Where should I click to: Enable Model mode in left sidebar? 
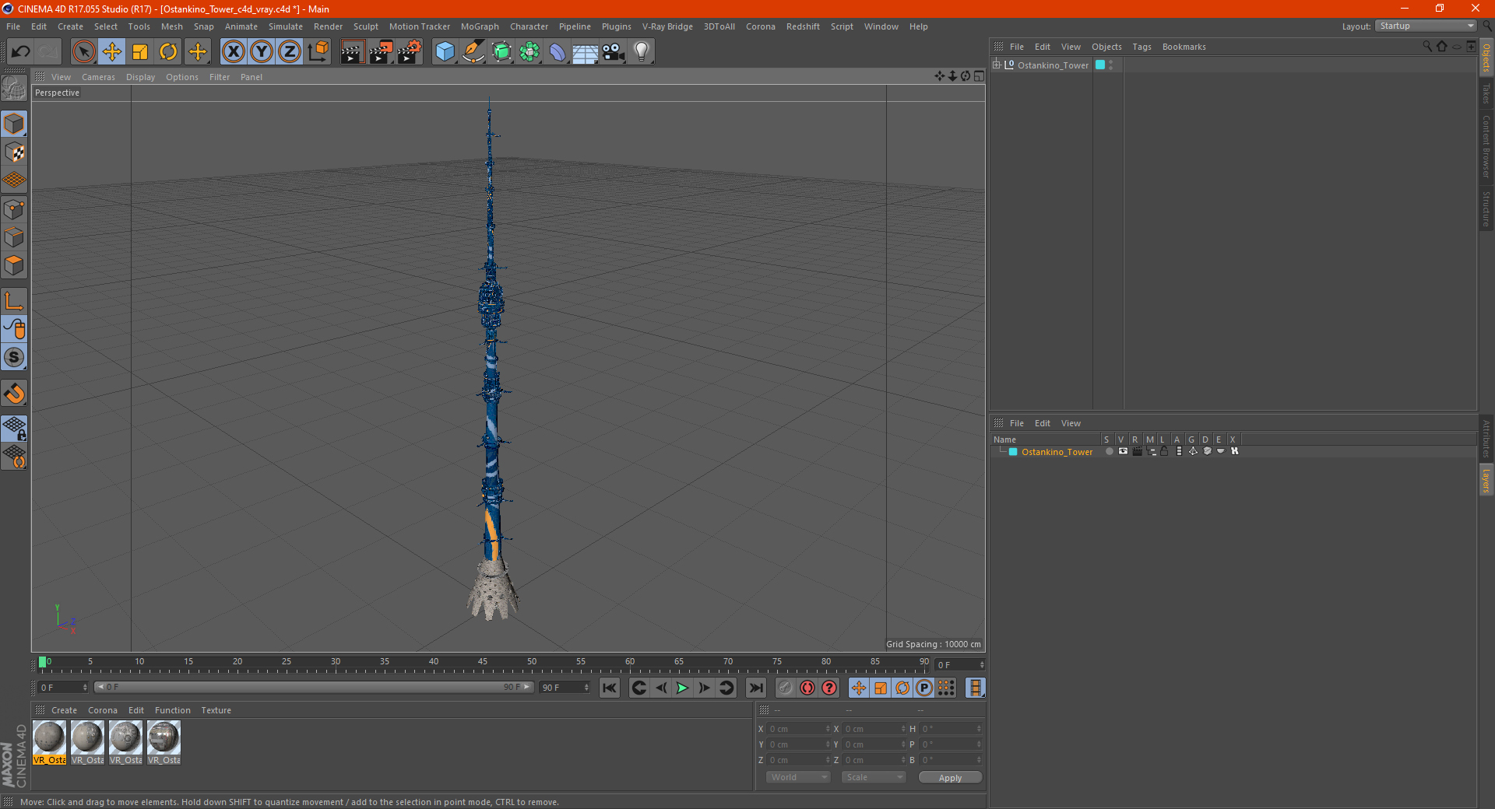(15, 124)
